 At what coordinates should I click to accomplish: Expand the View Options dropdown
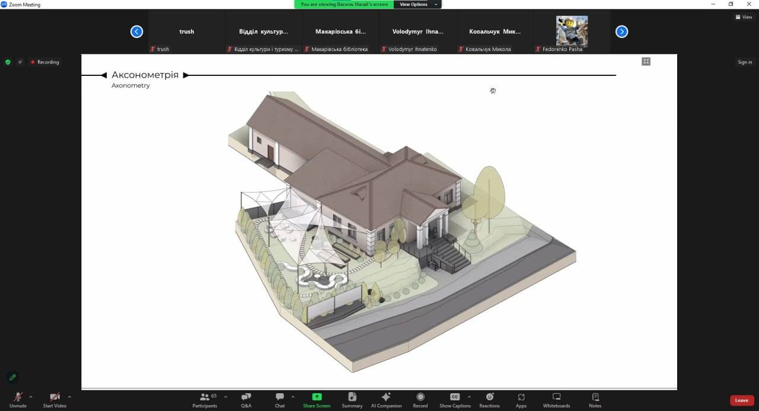coord(417,4)
